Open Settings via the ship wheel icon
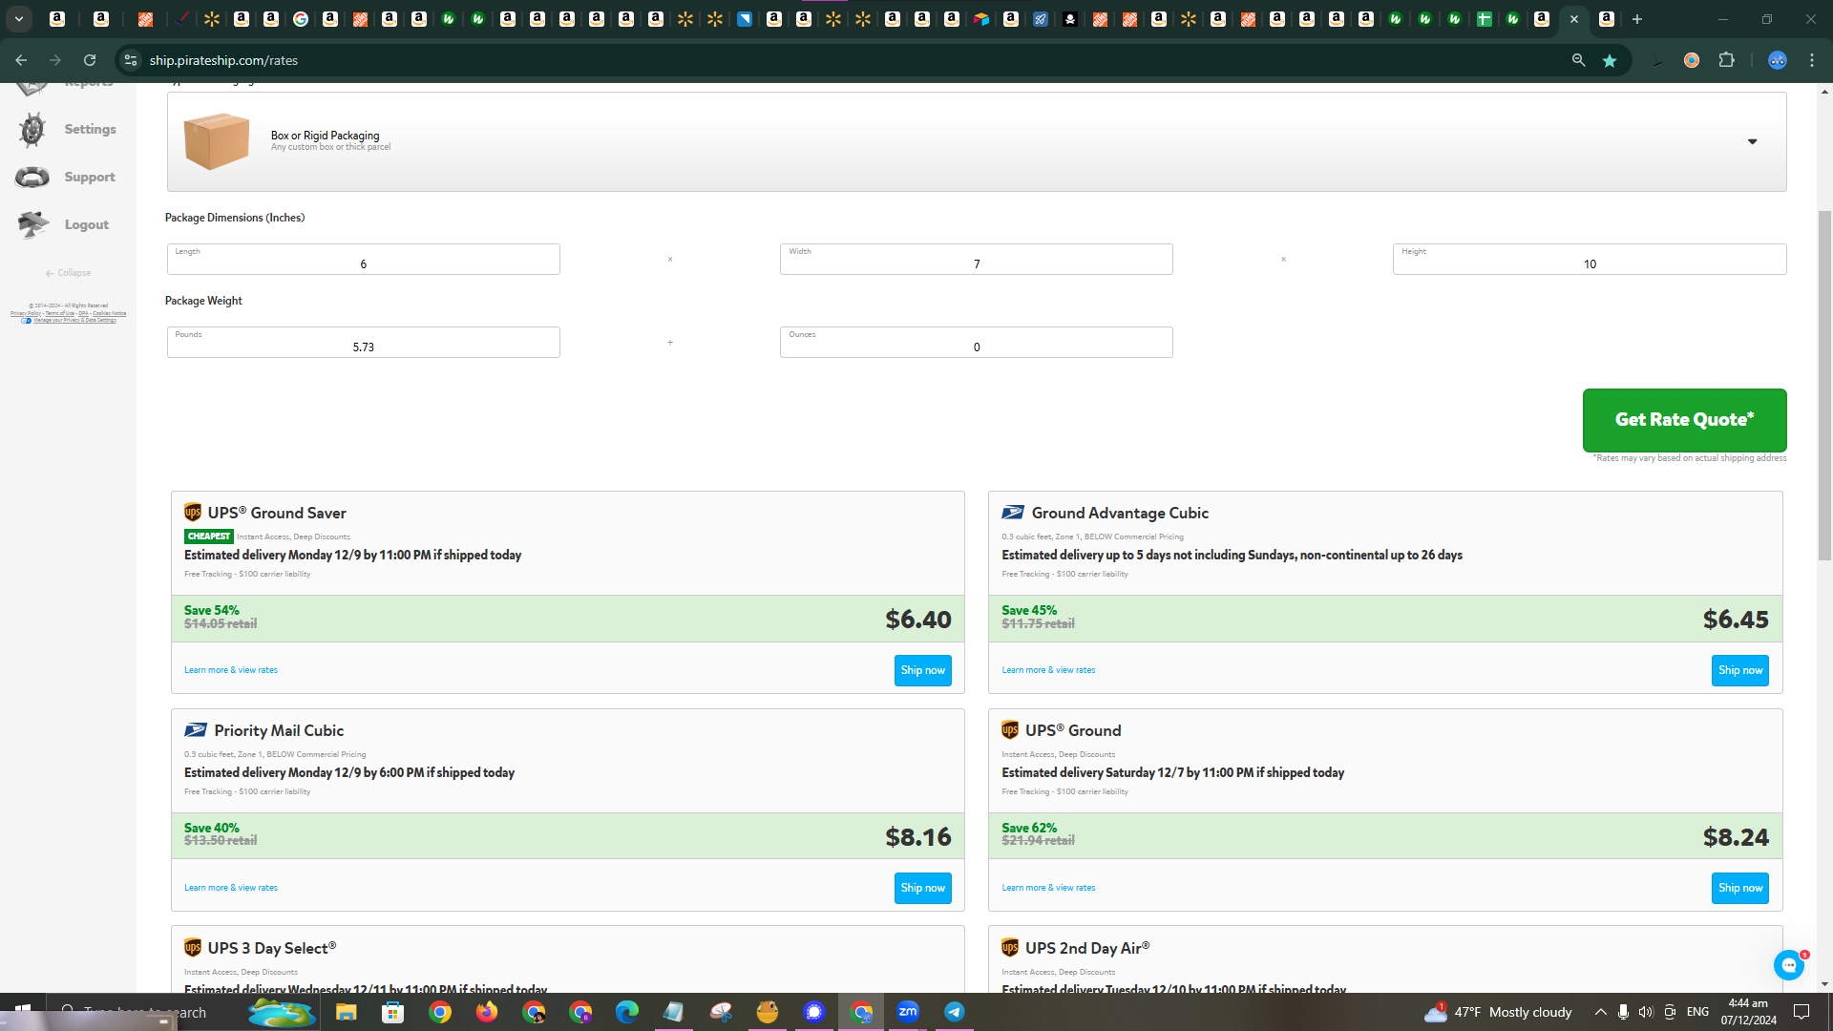 (32, 130)
